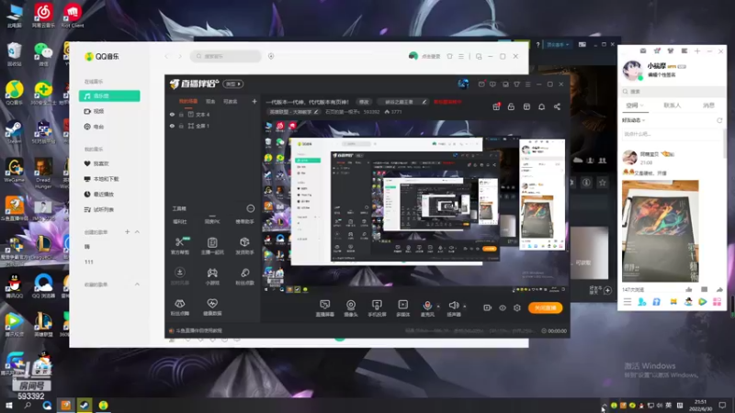Create new playlist plus in QQ音乐
The image size is (735, 413).
pyautogui.click(x=127, y=232)
